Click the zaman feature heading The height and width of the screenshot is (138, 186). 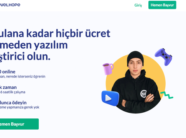[8, 87]
